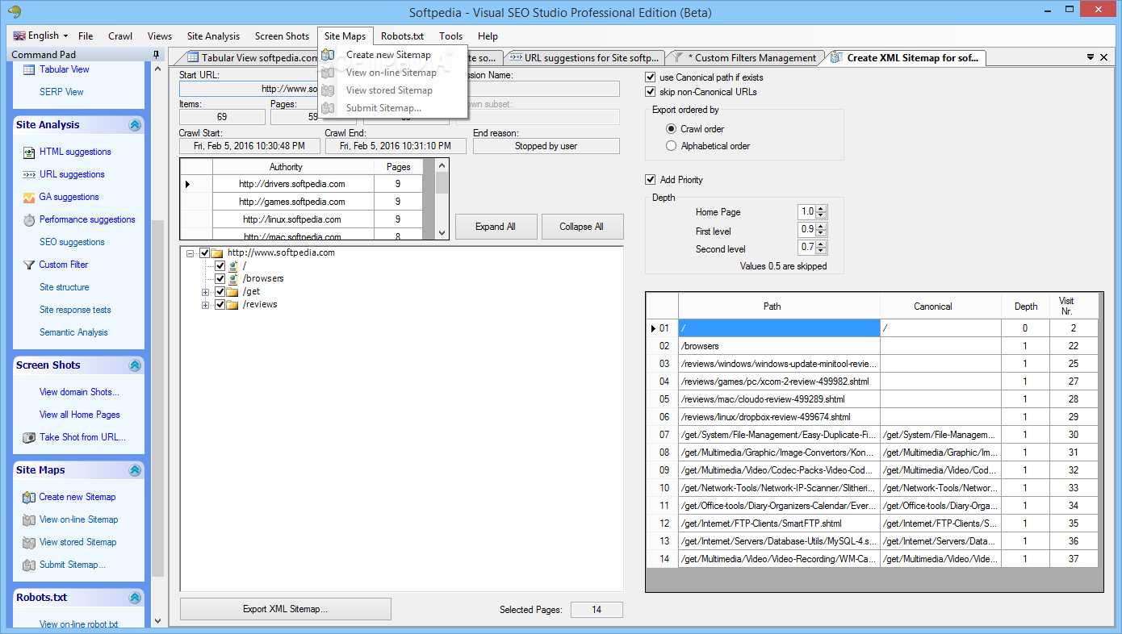Click the folder icon of /get node
The height and width of the screenshot is (634, 1122).
point(232,291)
